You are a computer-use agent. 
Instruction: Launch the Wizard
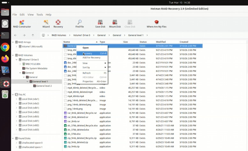[46, 24]
